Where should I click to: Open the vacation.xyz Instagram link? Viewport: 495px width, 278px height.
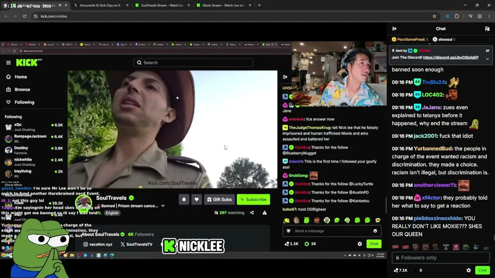point(98,244)
